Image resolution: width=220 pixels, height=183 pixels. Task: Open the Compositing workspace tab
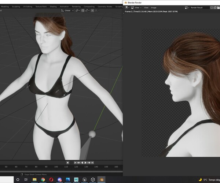pyautogui.click(x=89, y=7)
